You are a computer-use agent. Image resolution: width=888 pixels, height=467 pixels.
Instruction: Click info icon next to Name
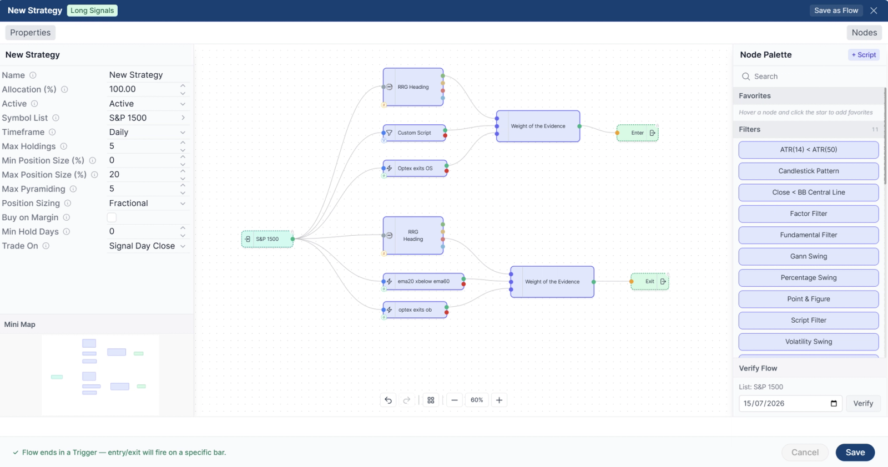click(x=33, y=75)
